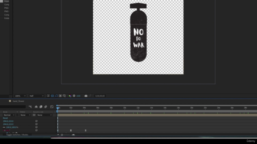
Task: Click the show channel color icon
Action: (x=70, y=96)
